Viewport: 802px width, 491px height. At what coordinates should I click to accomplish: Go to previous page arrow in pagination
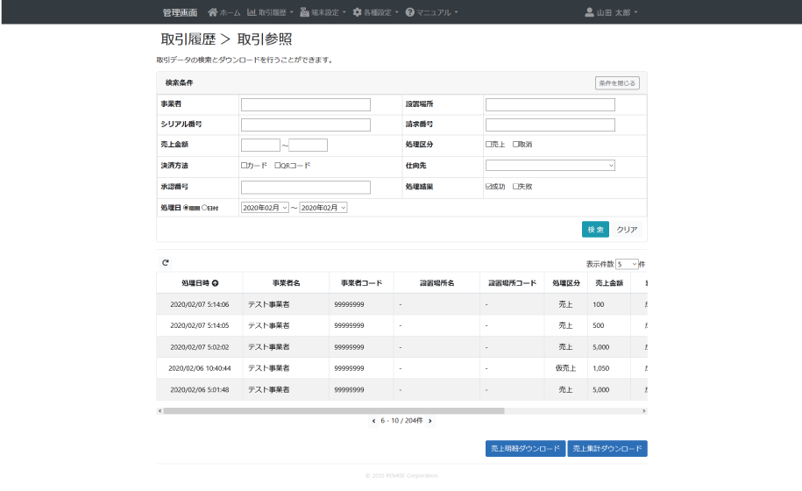pos(374,421)
